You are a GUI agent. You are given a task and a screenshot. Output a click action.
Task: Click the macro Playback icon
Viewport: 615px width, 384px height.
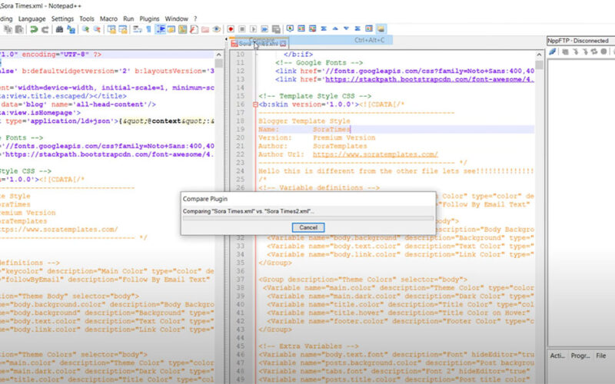click(254, 29)
